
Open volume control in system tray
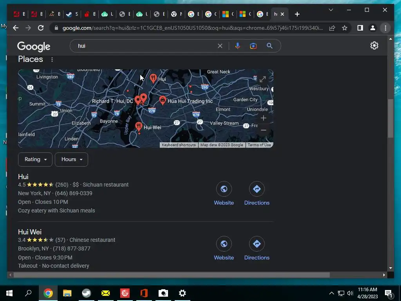350,293
